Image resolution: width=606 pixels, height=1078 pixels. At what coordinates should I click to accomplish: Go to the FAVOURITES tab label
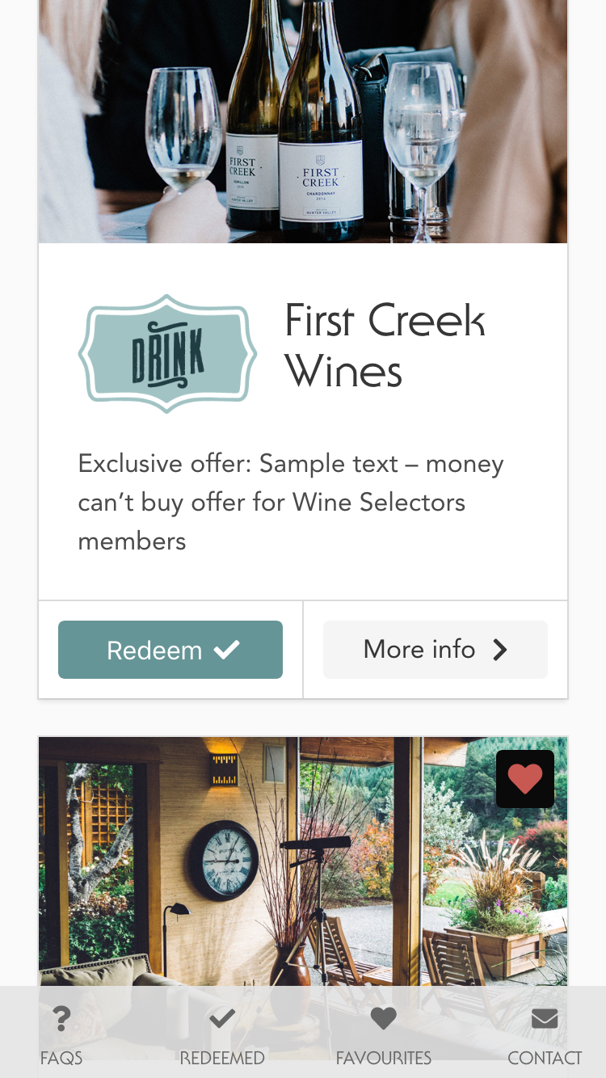click(383, 1058)
